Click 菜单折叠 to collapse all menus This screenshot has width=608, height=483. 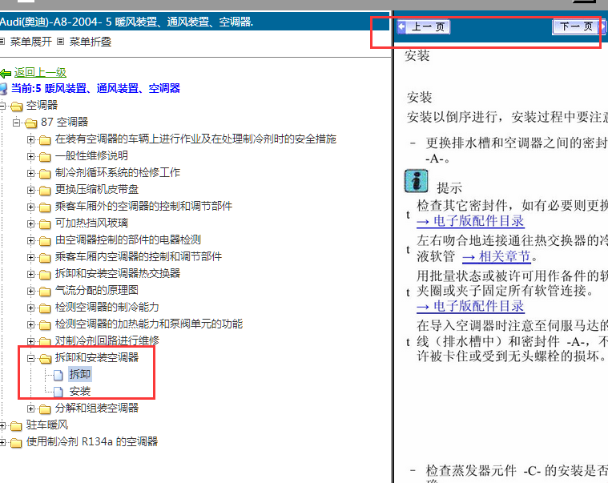point(91,42)
